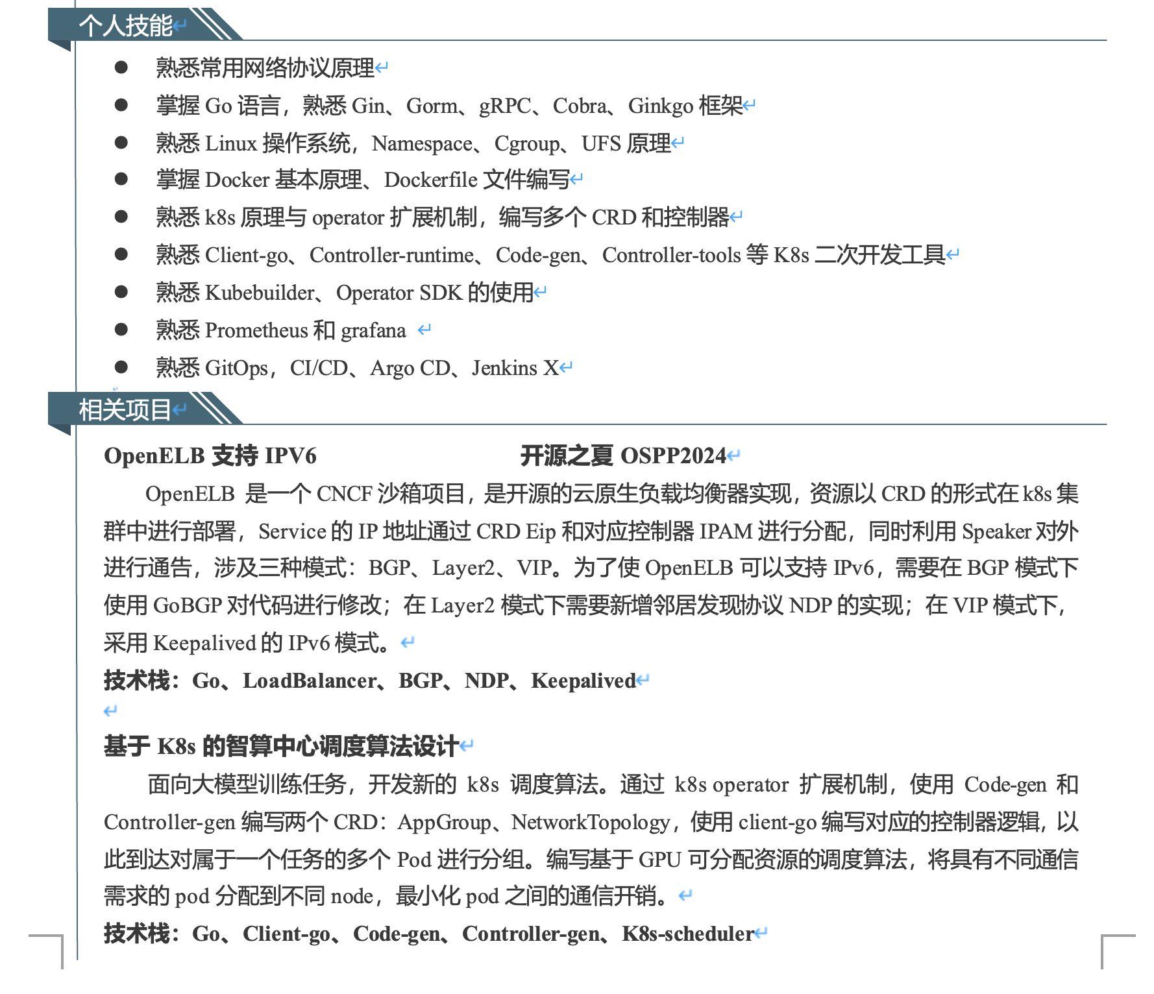This screenshot has height=994, width=1154.
Task: Click the Prometheus 和 grafana line
Action: click(x=280, y=330)
